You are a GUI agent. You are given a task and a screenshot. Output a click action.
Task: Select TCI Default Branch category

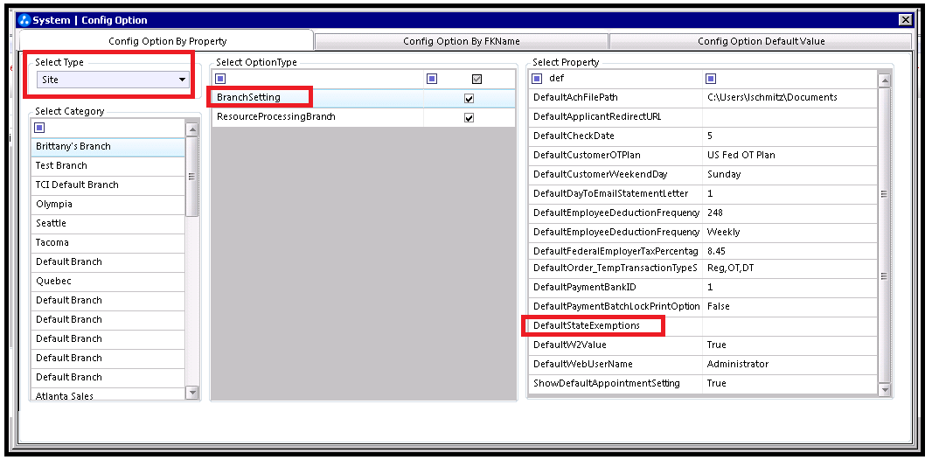click(108, 185)
